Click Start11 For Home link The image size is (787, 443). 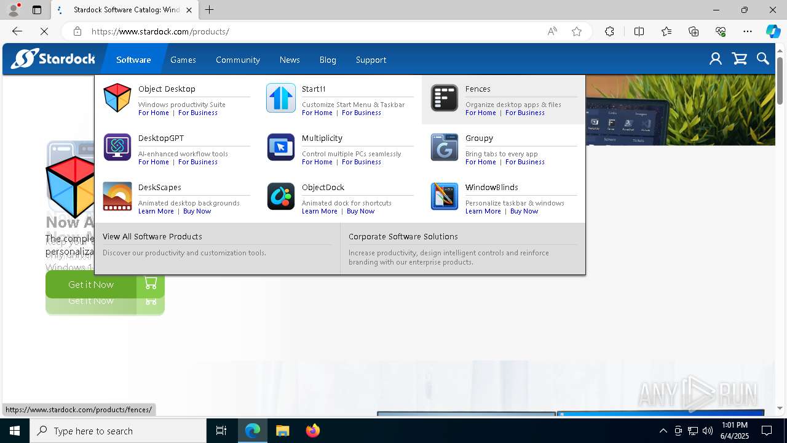click(317, 113)
